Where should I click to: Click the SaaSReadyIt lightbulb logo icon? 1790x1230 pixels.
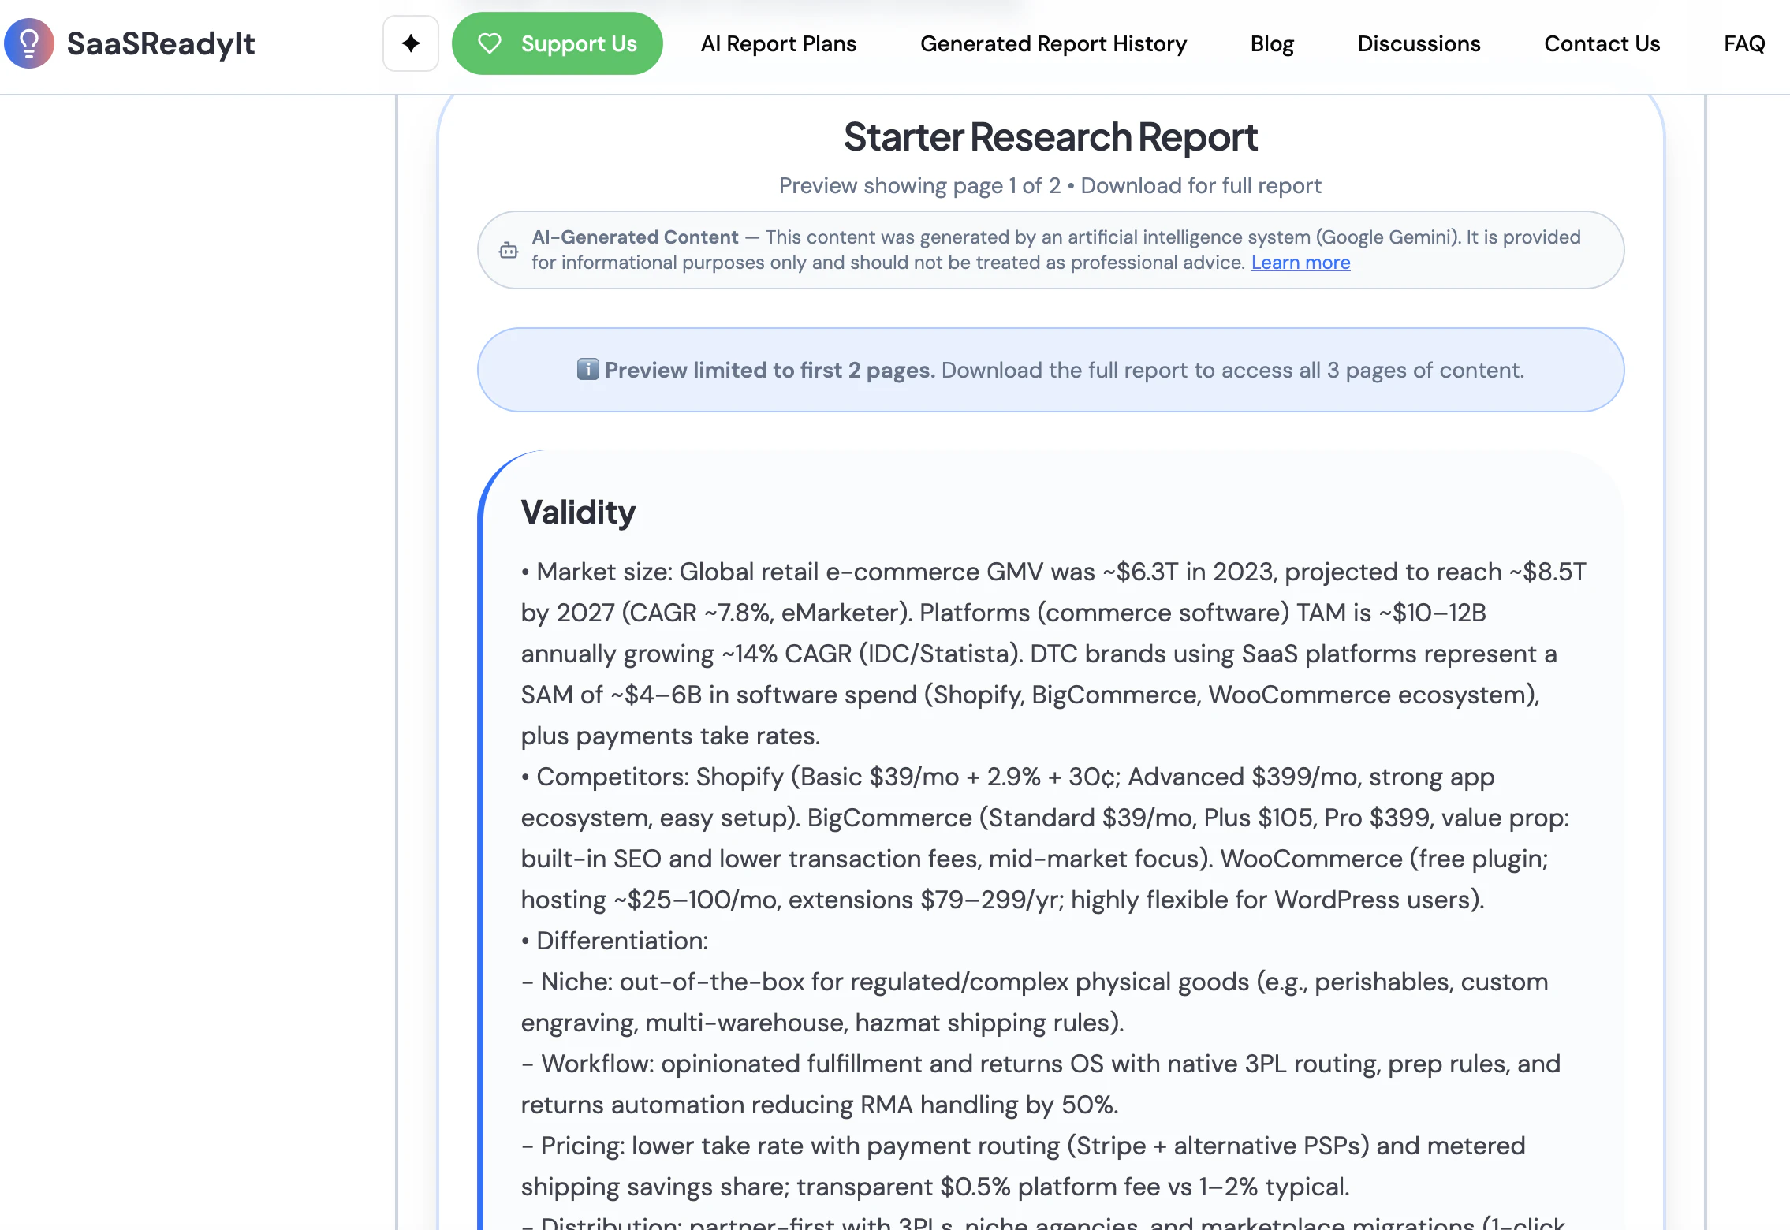point(29,43)
